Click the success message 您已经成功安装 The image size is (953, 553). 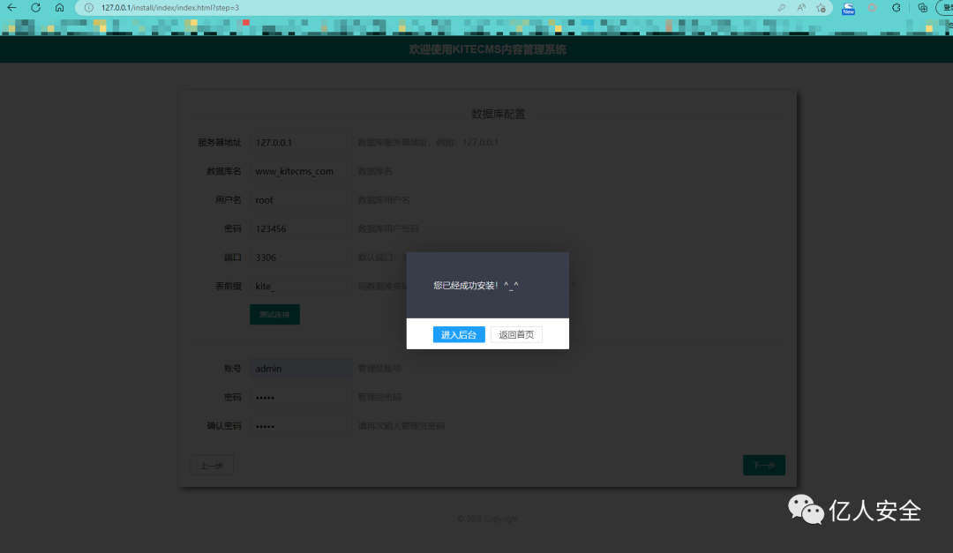pyautogui.click(x=476, y=286)
